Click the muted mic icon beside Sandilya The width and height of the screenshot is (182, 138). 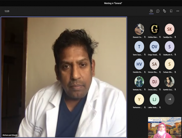point(175,37)
